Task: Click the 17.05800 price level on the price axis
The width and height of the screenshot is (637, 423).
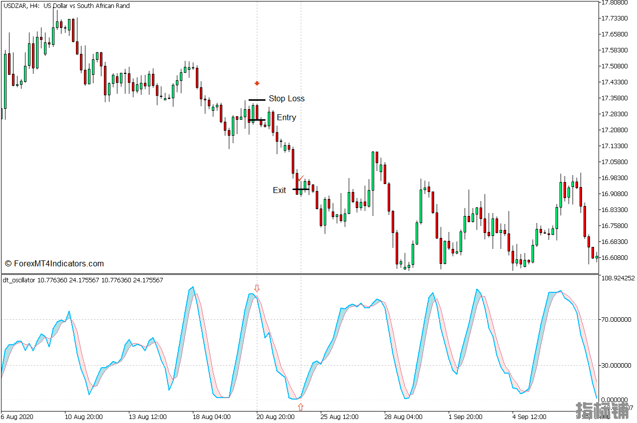Action: pyautogui.click(x=614, y=162)
